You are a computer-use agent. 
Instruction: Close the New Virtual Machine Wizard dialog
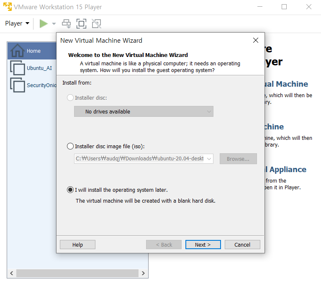click(x=255, y=40)
